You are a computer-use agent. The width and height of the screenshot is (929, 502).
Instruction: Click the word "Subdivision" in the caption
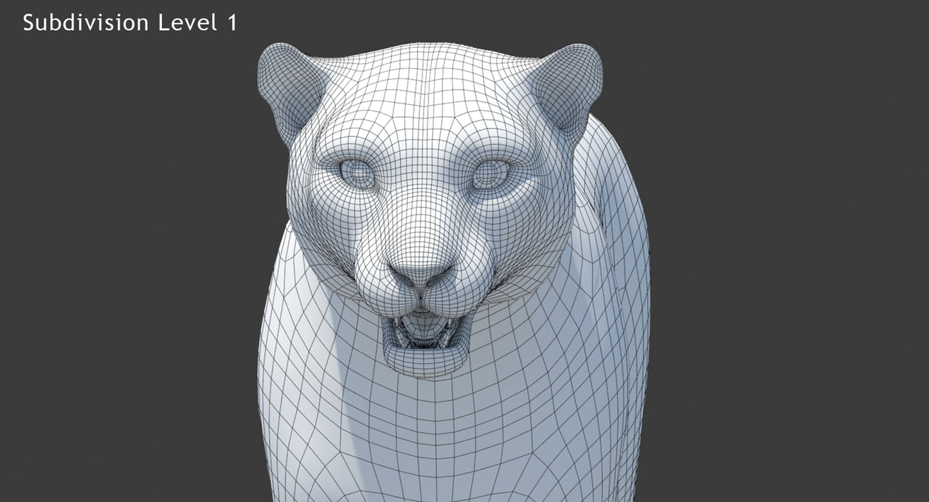(86, 23)
